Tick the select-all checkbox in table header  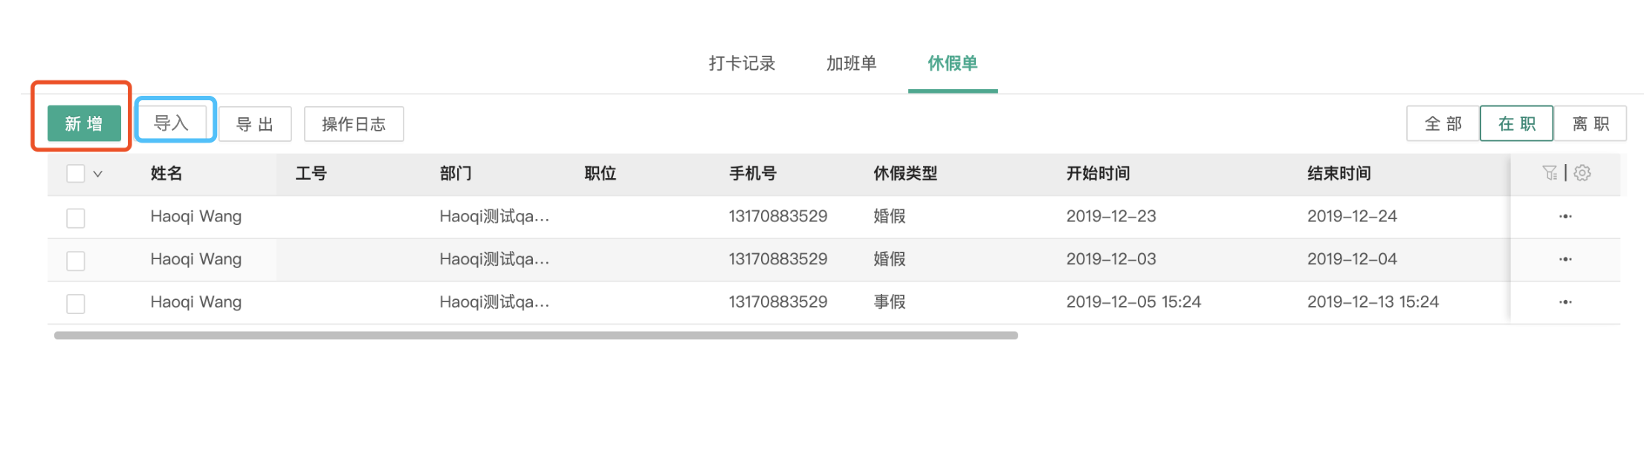[x=76, y=174]
